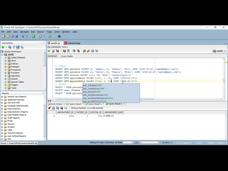Click the Refresh icon in Connections panel

tap(10, 47)
